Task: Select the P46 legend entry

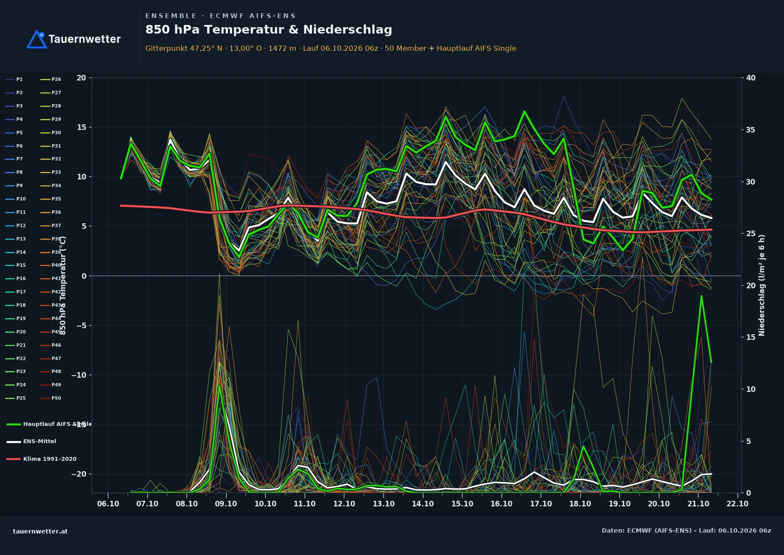Action: tap(51, 345)
